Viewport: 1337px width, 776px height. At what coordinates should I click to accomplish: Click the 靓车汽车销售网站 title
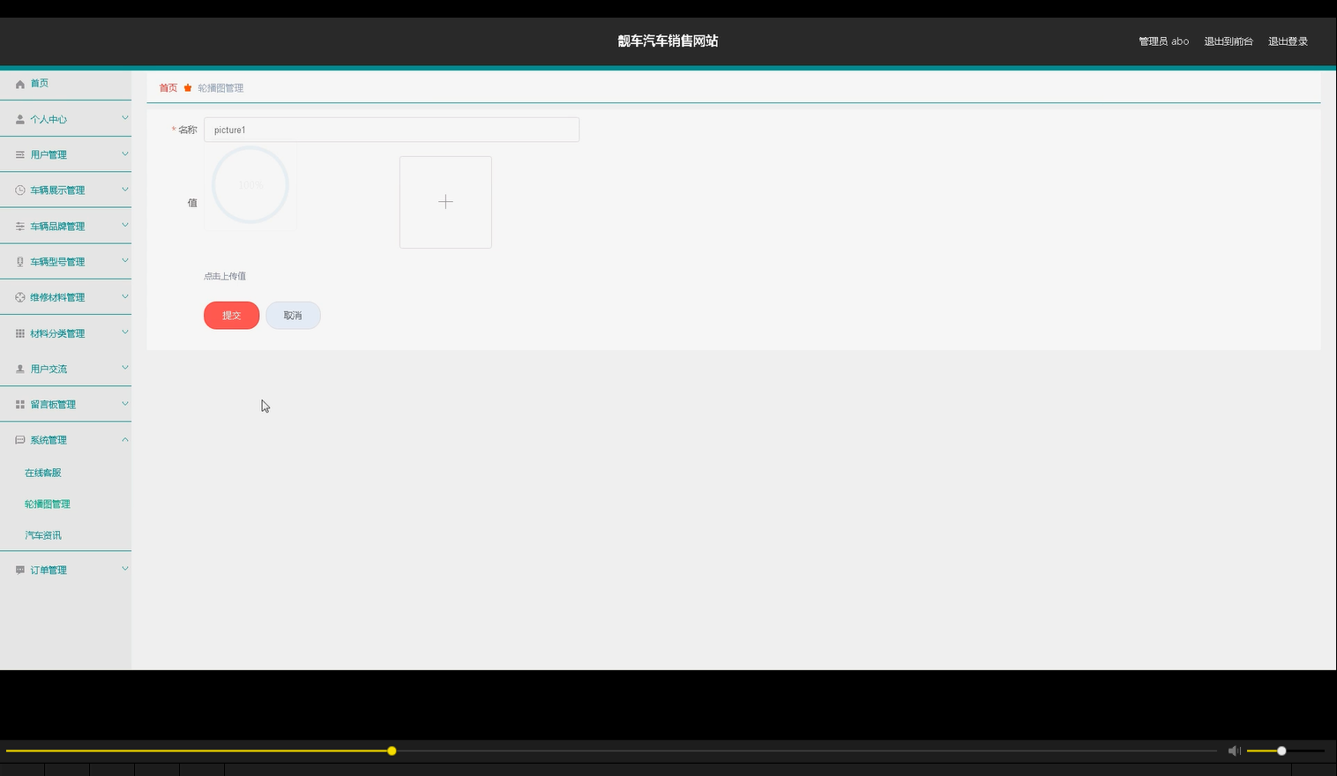click(x=668, y=41)
